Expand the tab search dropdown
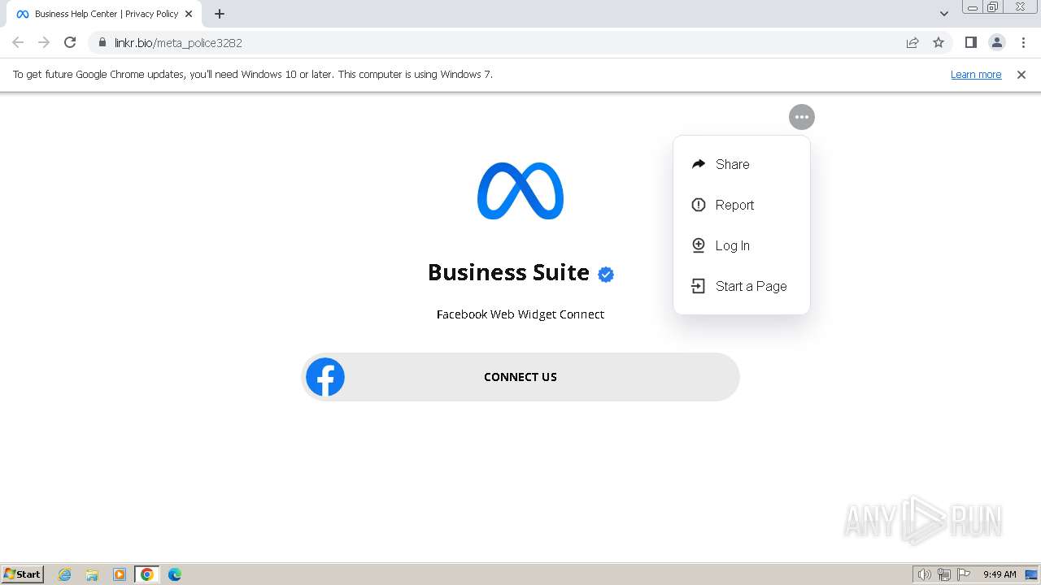 point(944,14)
